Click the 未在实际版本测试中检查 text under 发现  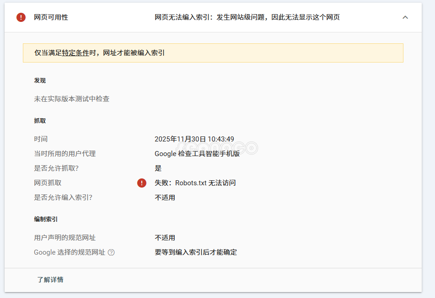click(x=71, y=99)
